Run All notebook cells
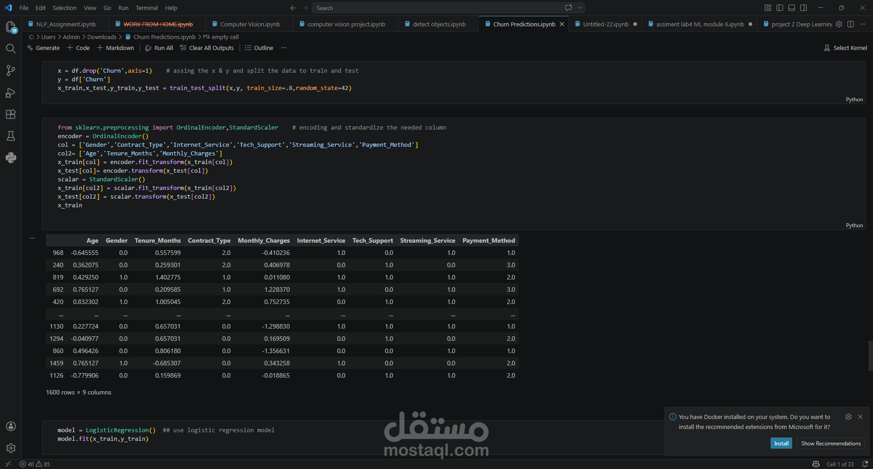The height and width of the screenshot is (469, 873). coord(159,48)
